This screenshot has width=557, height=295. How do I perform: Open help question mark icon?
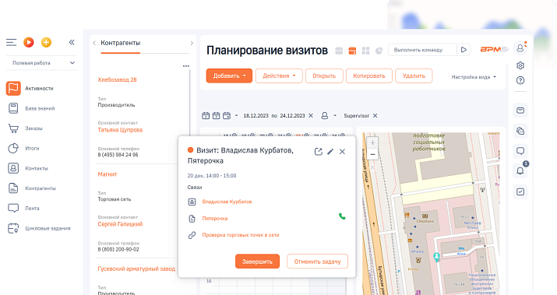point(520,81)
